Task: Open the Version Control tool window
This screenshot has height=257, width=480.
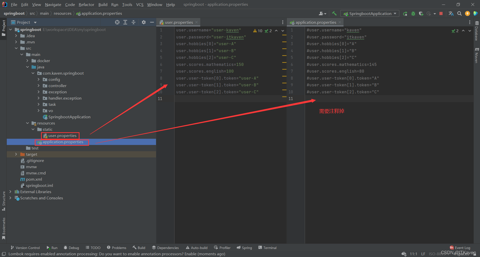Action: pos(25,248)
